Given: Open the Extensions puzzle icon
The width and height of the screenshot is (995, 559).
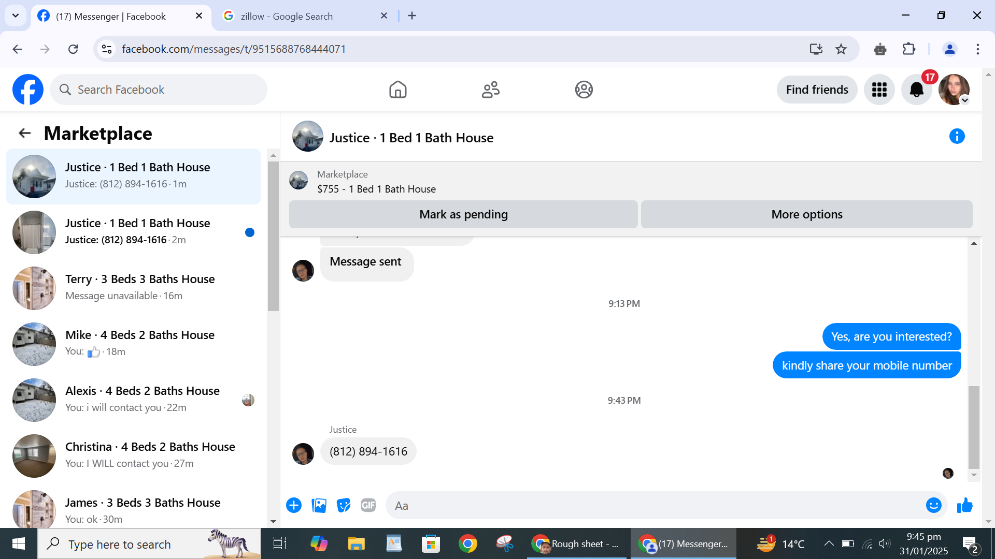Looking at the screenshot, I should 908,49.
